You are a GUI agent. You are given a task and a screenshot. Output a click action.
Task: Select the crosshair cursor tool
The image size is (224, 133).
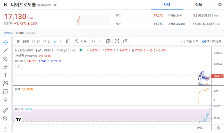[5, 42]
